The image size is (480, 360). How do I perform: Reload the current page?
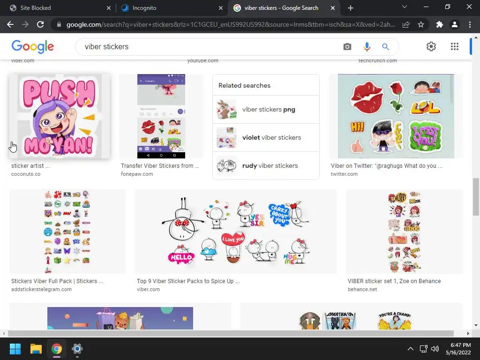[40, 24]
